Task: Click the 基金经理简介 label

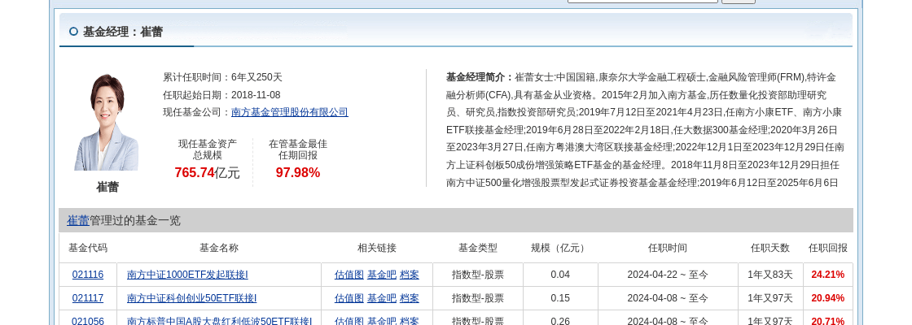Action: tap(480, 77)
